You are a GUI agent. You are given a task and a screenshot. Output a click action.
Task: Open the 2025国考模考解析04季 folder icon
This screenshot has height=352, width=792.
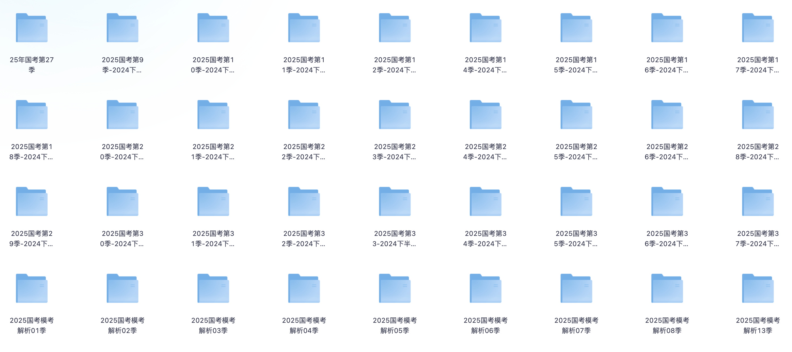click(x=304, y=288)
